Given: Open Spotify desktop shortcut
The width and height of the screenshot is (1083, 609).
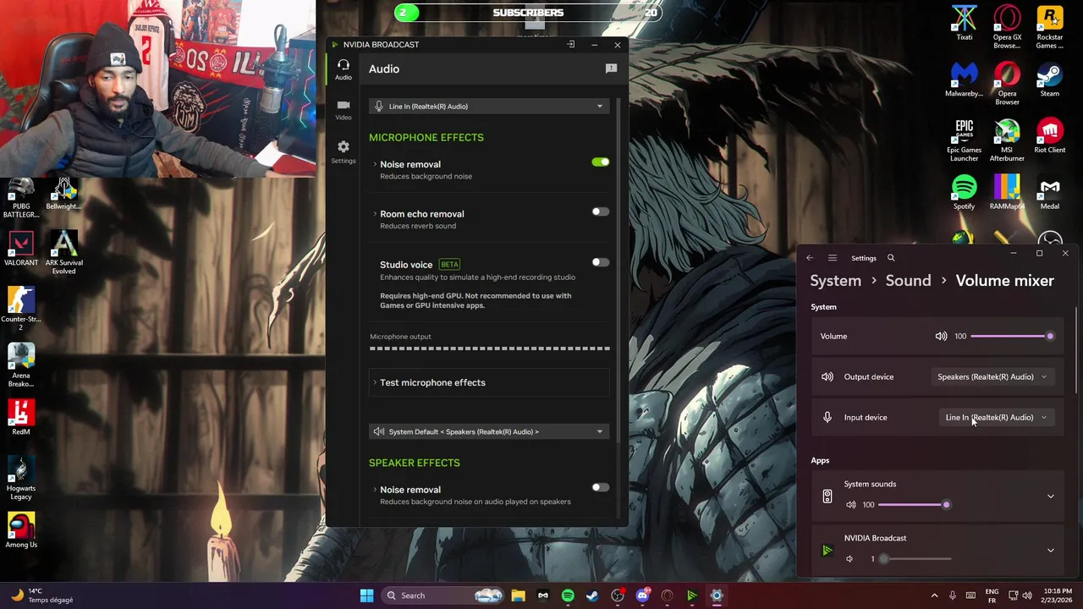Looking at the screenshot, I should point(964,193).
